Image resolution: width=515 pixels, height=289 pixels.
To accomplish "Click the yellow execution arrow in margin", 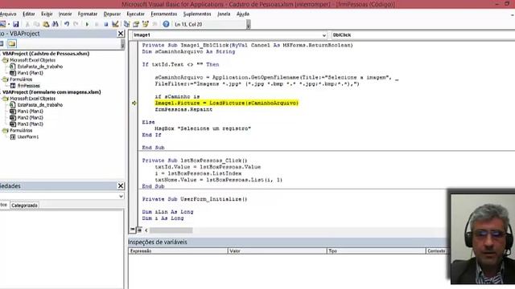I will (x=134, y=103).
